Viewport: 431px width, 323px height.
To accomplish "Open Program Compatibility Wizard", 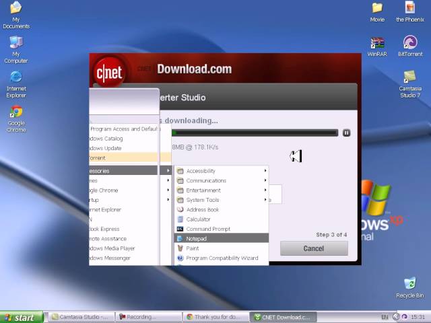I will coord(222,258).
